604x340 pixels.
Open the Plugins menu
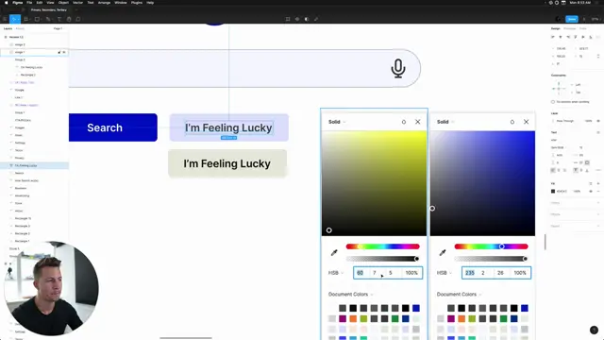coord(136,3)
